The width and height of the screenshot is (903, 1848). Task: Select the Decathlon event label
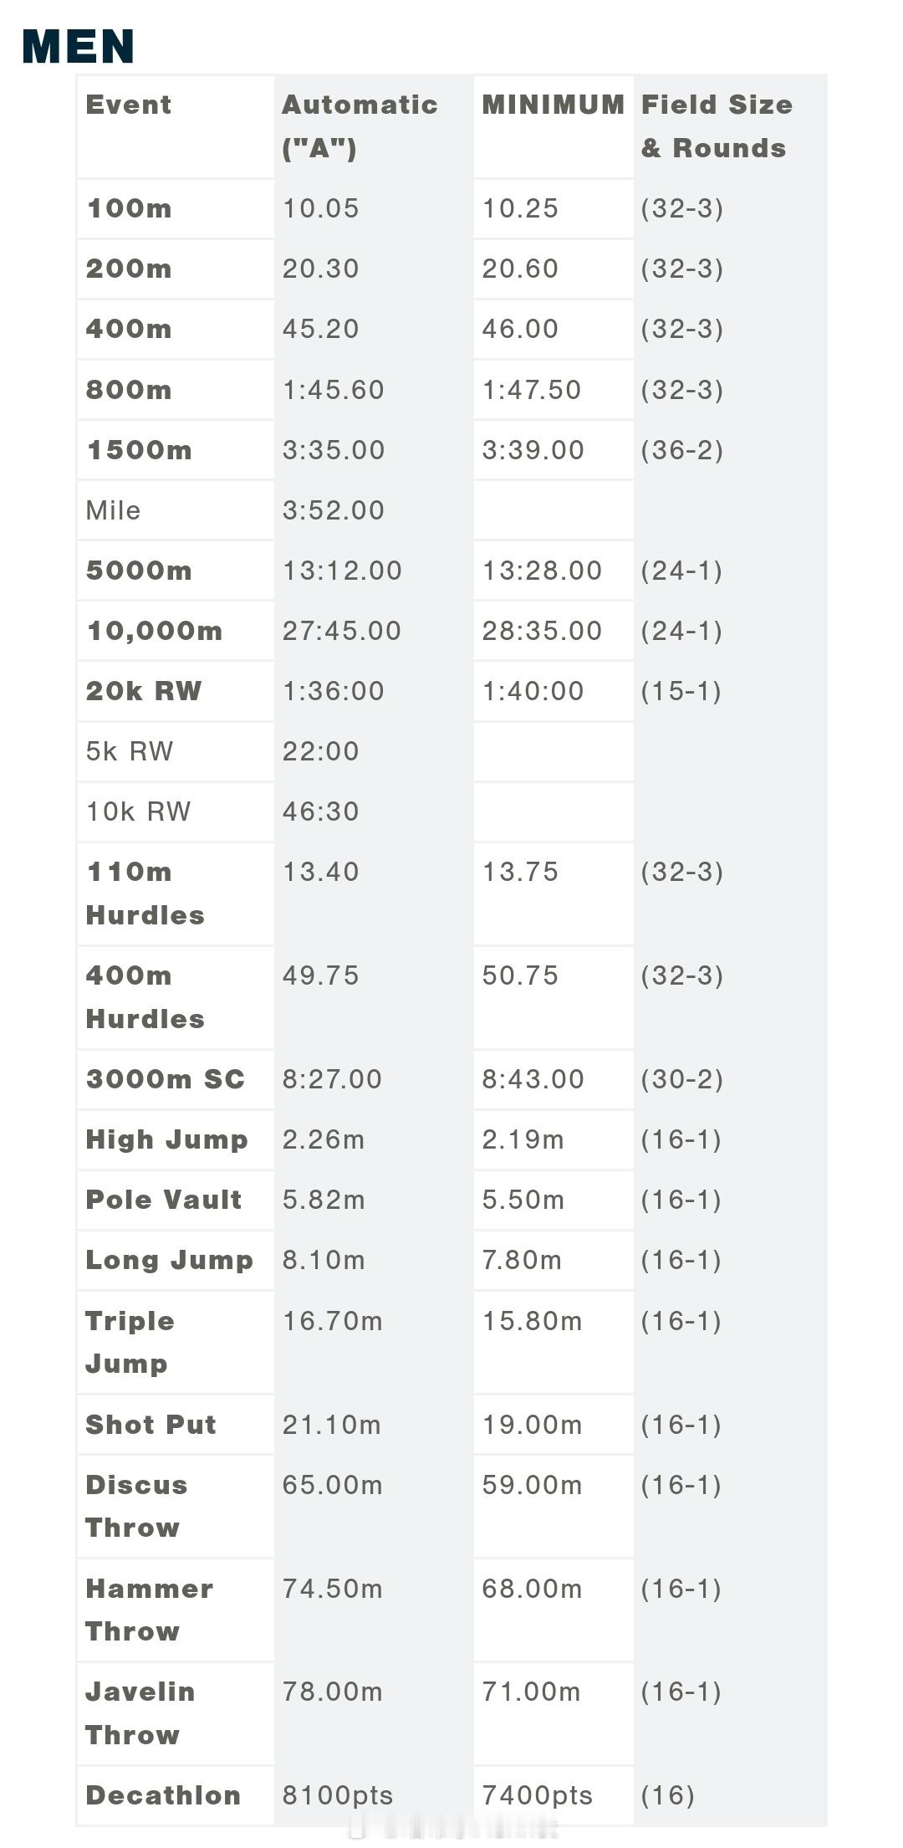[163, 1795]
